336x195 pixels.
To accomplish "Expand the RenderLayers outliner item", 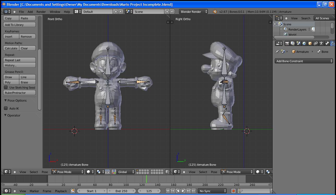I will click(281, 29).
